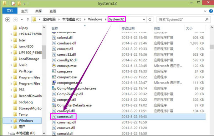Select the StorageMgrLo folder in tree
The width and height of the screenshot is (214, 136).
pyautogui.click(x=30, y=108)
